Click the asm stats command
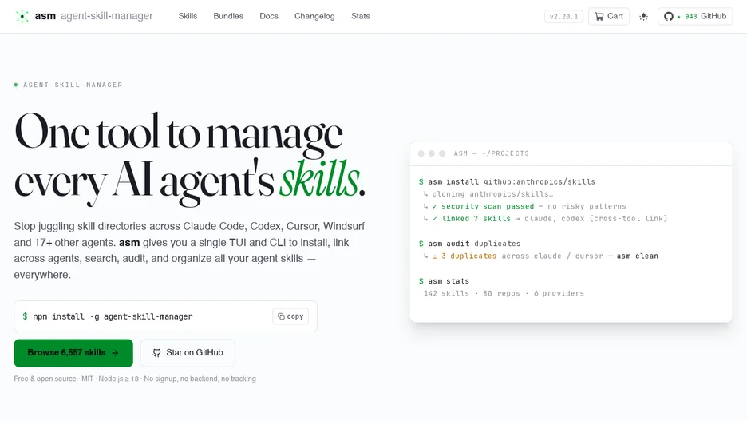Viewport: 747px width, 421px height. (x=444, y=281)
